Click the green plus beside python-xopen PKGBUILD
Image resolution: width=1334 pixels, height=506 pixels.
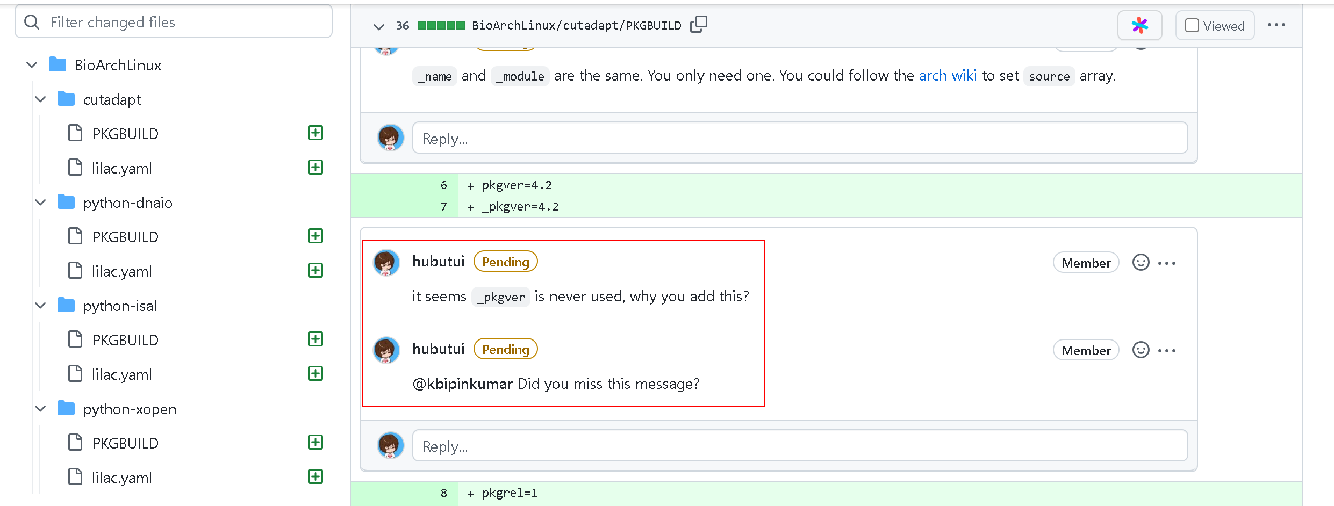pyautogui.click(x=315, y=442)
